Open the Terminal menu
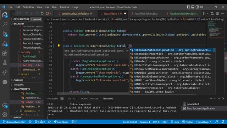 pos(65,7)
